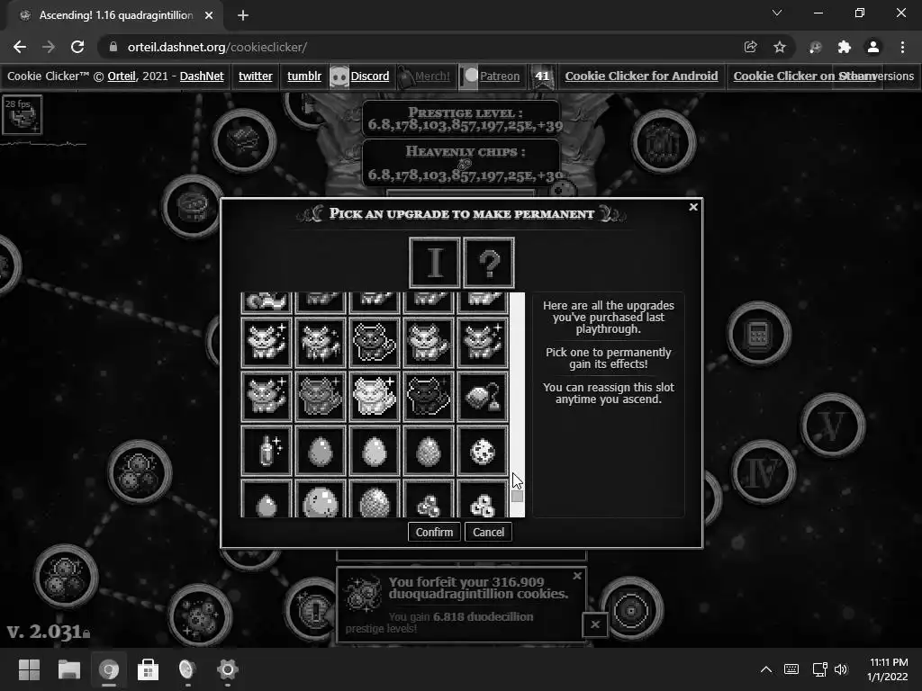Open the clock showing 11:11 PM

[887, 669]
